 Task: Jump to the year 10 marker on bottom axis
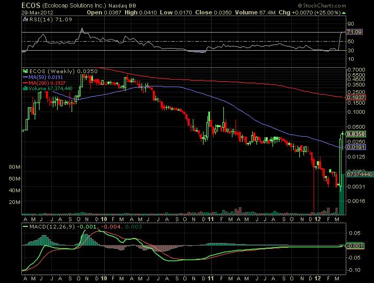coord(104,219)
